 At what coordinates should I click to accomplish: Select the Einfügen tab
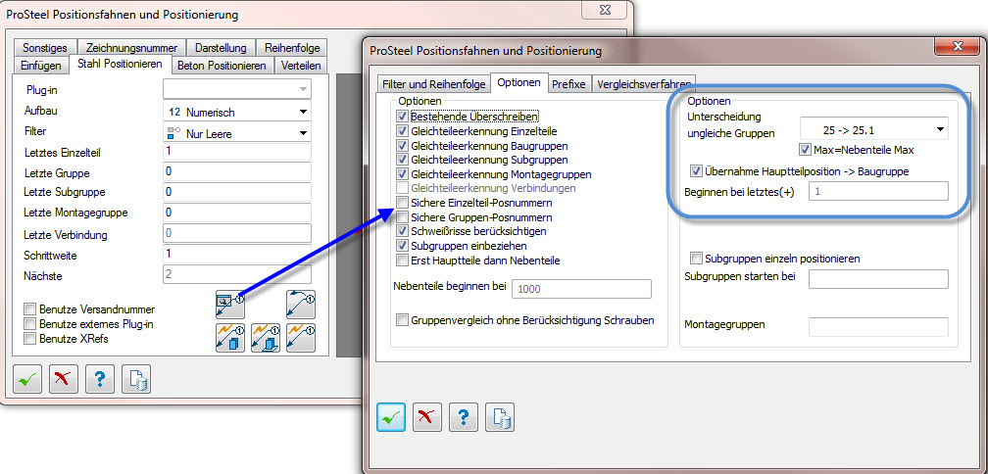pos(41,66)
